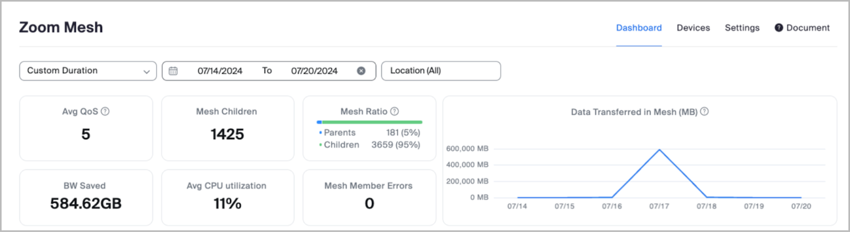Click the Document question mark icon

(779, 28)
